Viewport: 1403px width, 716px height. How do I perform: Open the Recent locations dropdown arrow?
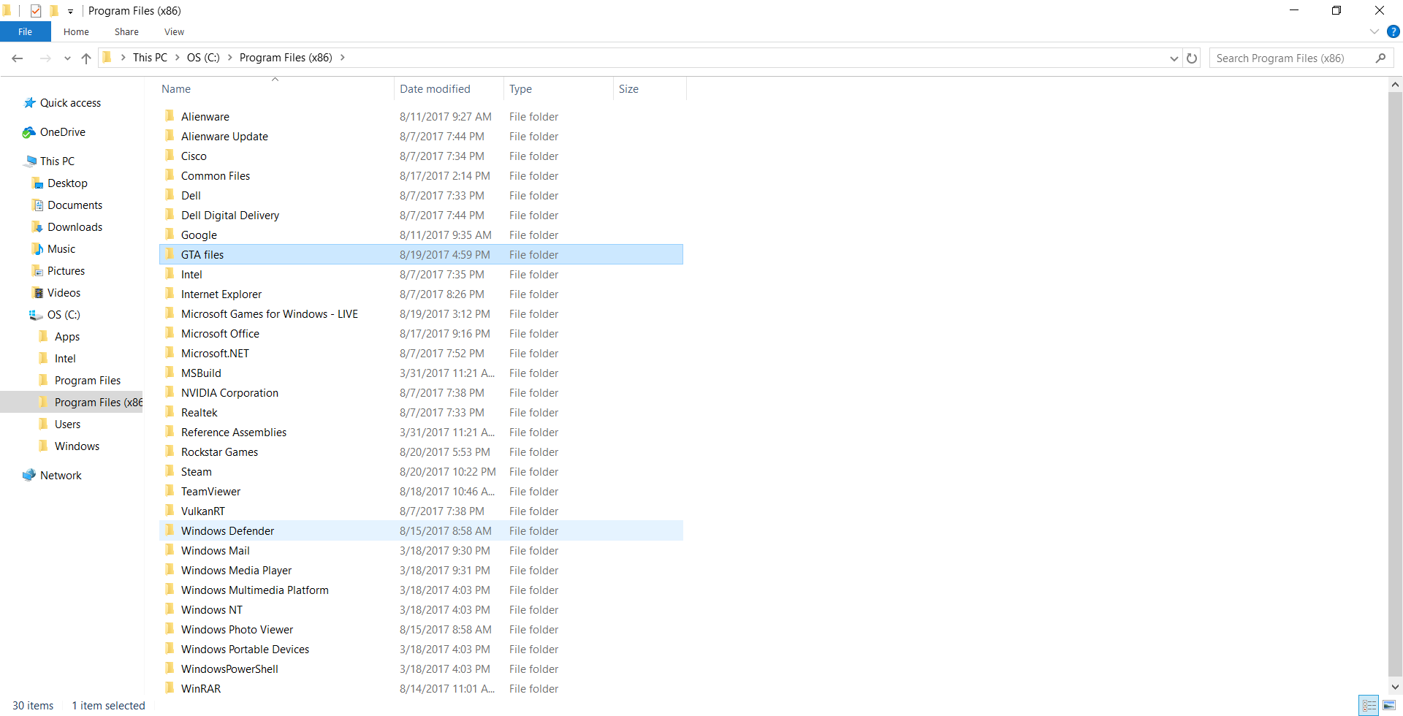pyautogui.click(x=67, y=58)
